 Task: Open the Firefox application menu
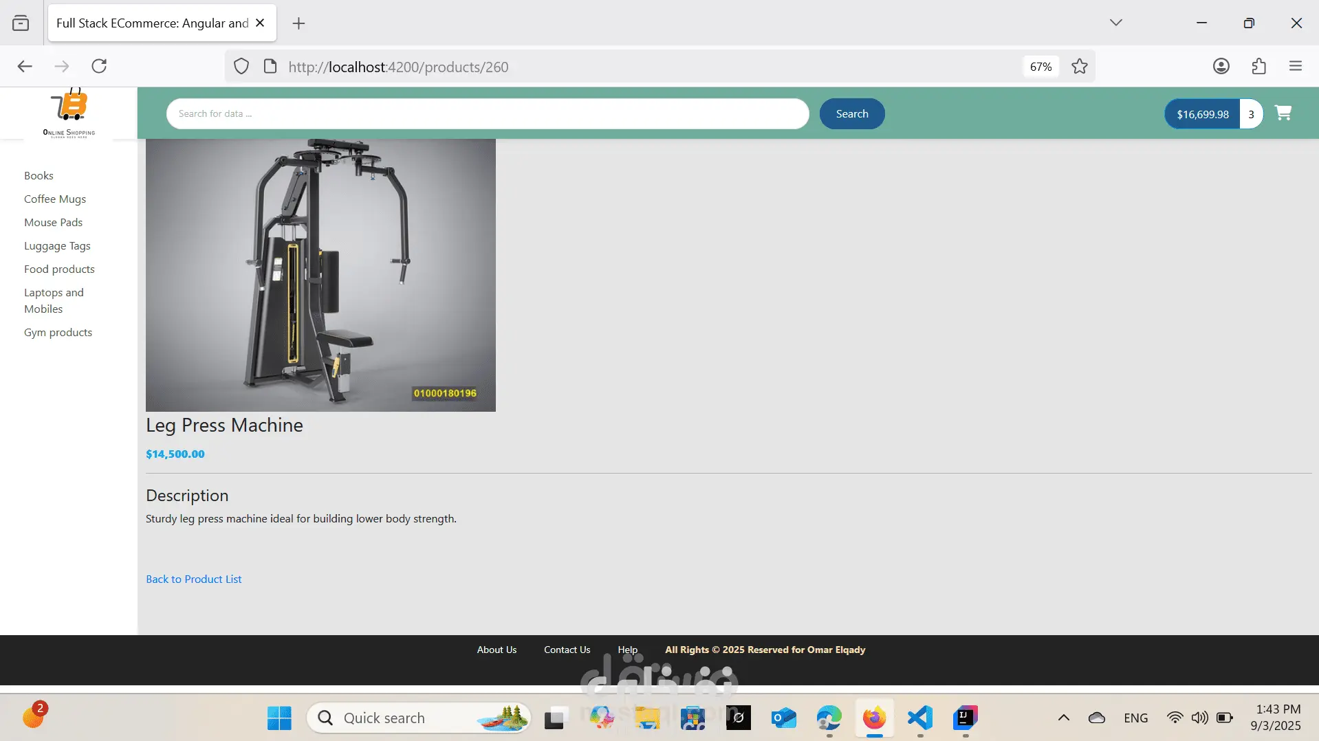(1296, 66)
